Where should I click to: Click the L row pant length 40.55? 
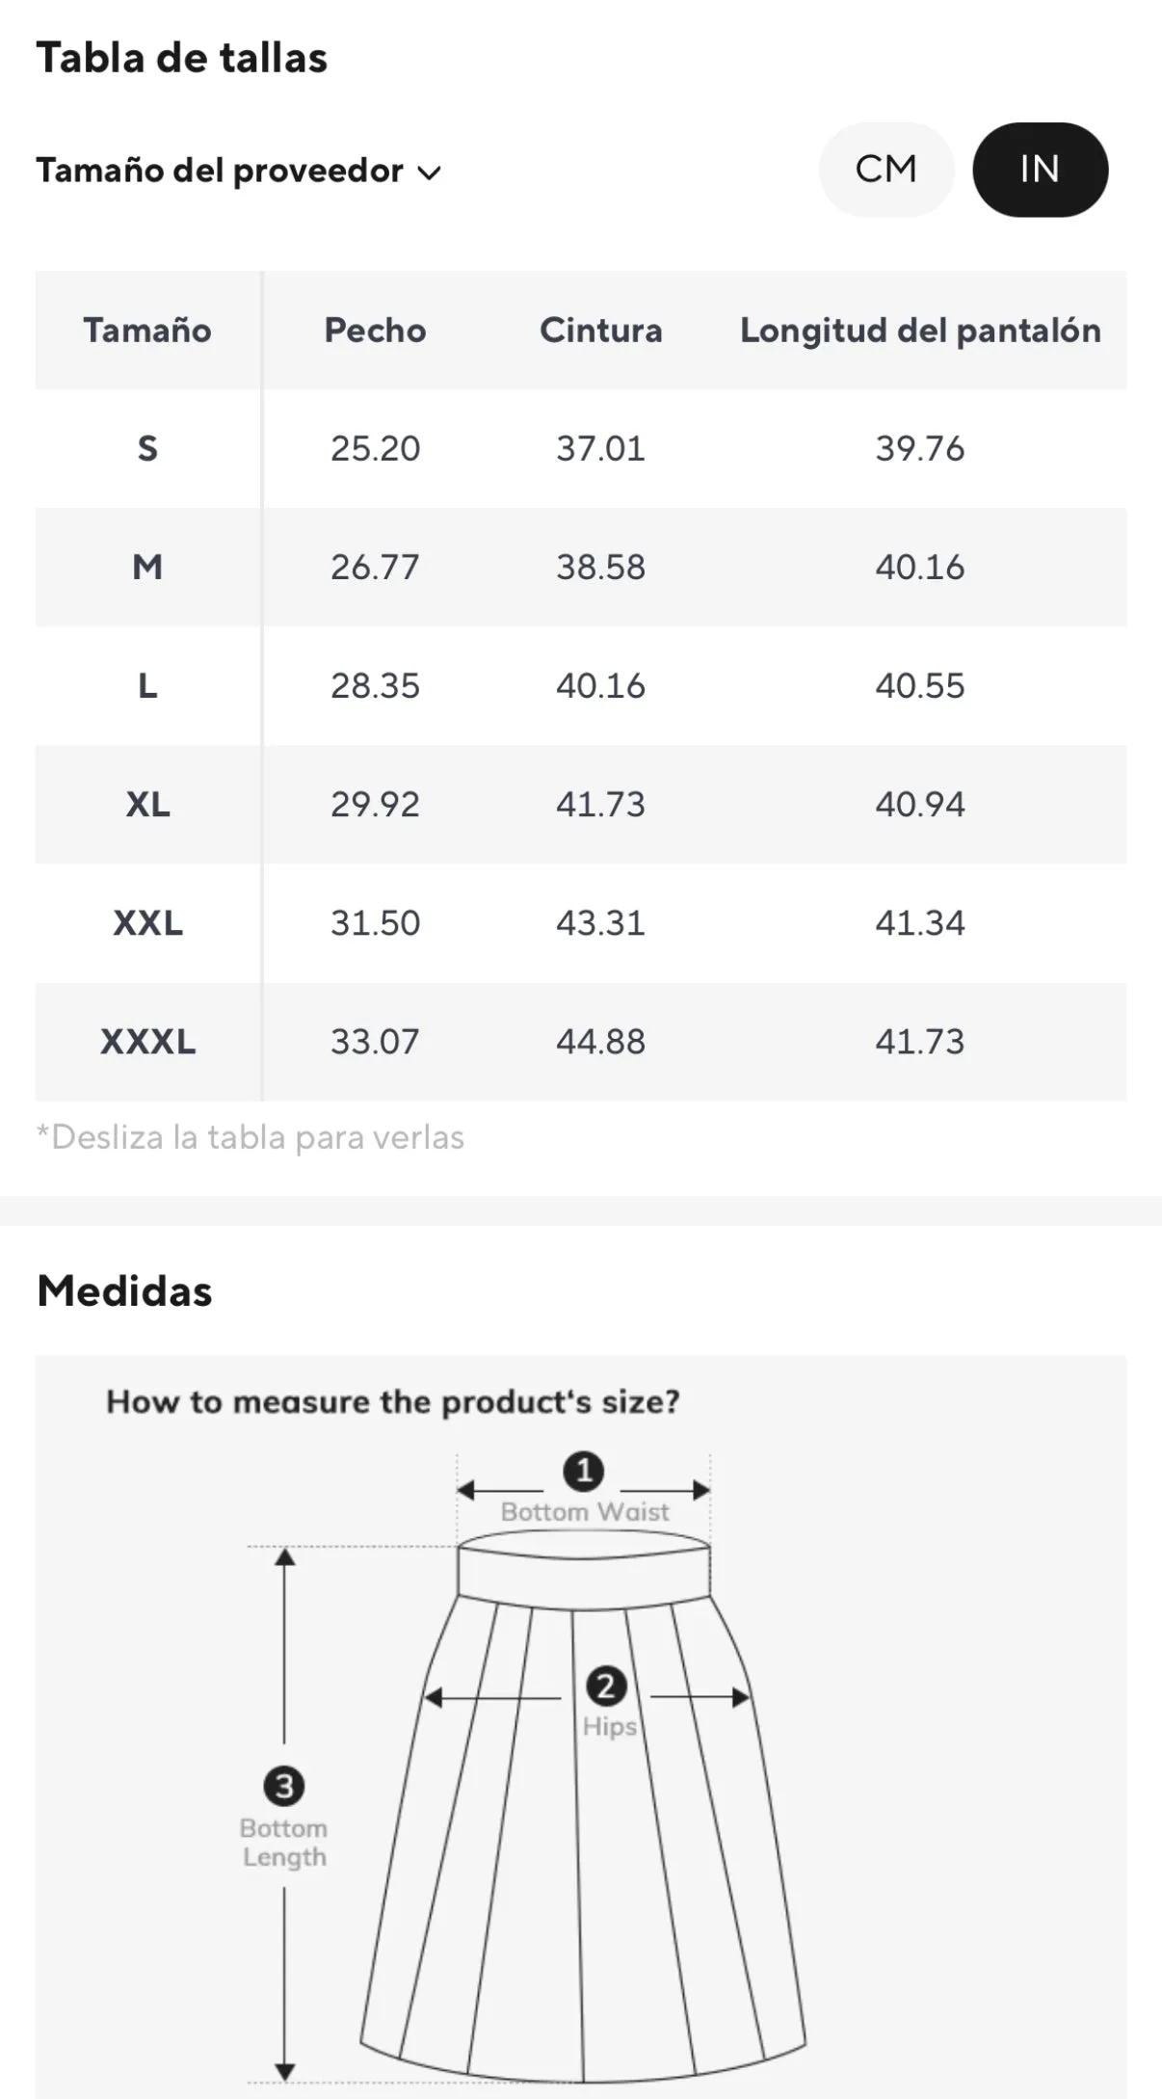tap(920, 686)
